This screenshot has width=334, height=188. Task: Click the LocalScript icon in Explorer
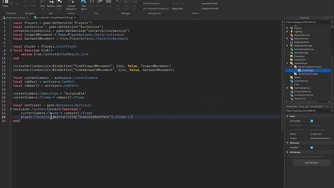[x=299, y=70]
